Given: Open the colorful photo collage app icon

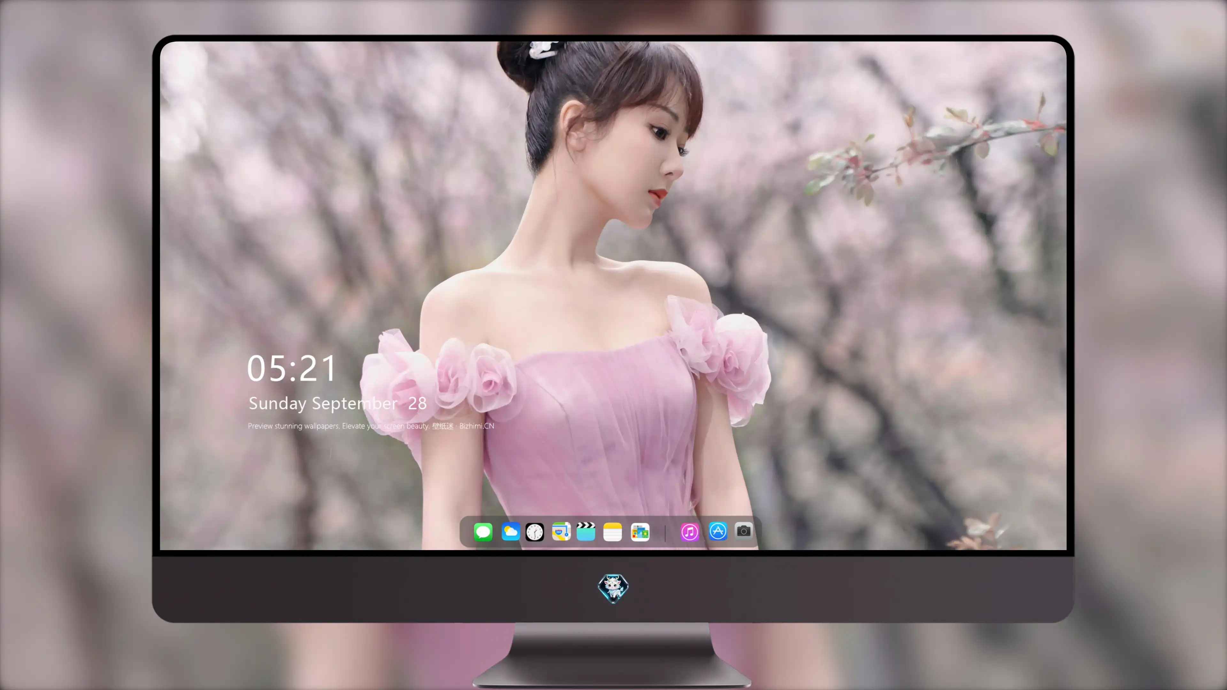Looking at the screenshot, I should pos(640,532).
